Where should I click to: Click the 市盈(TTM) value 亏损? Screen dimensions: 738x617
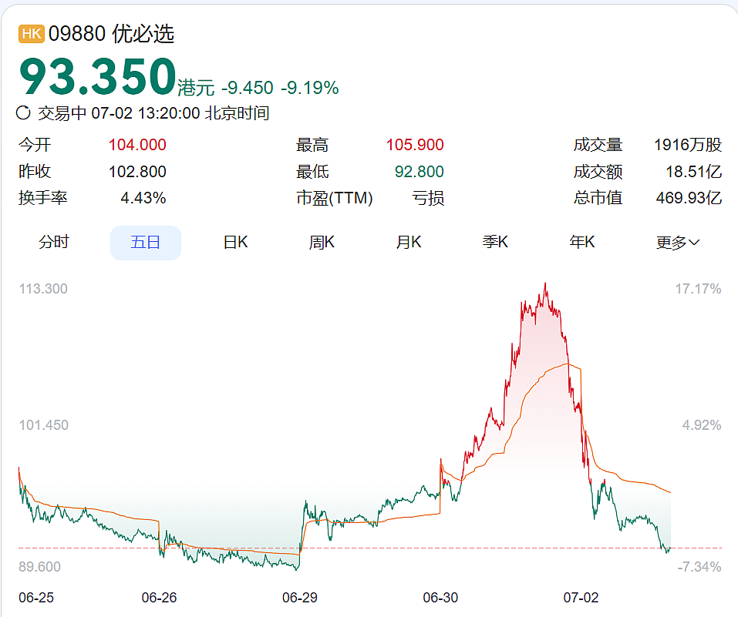428,198
